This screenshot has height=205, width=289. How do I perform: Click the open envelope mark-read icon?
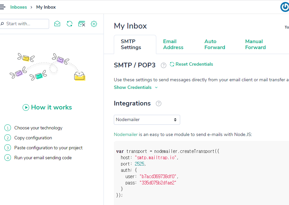click(57, 24)
